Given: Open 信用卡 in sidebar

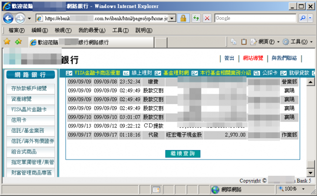Looking at the screenshot, I should pos(31,120).
